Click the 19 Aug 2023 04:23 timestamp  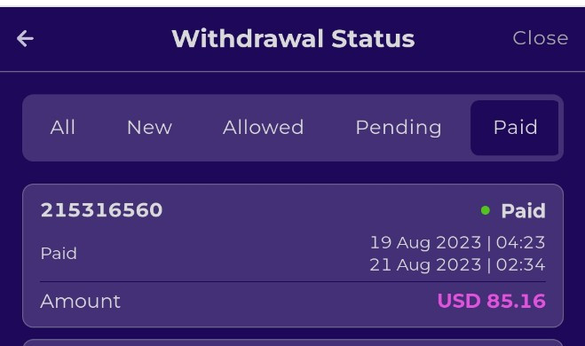457,243
